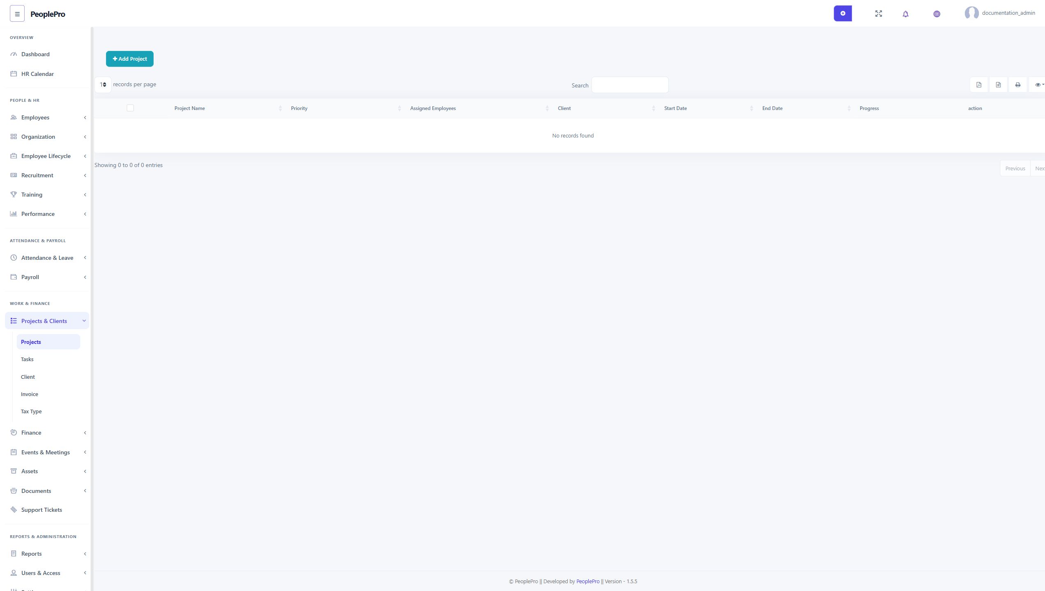This screenshot has height=591, width=1045.
Task: Click the Support Tickets tag icon
Action: (x=14, y=510)
